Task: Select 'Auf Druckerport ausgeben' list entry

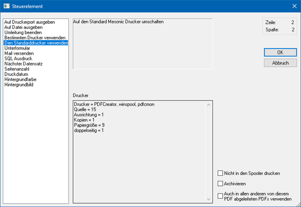Action: point(29,22)
